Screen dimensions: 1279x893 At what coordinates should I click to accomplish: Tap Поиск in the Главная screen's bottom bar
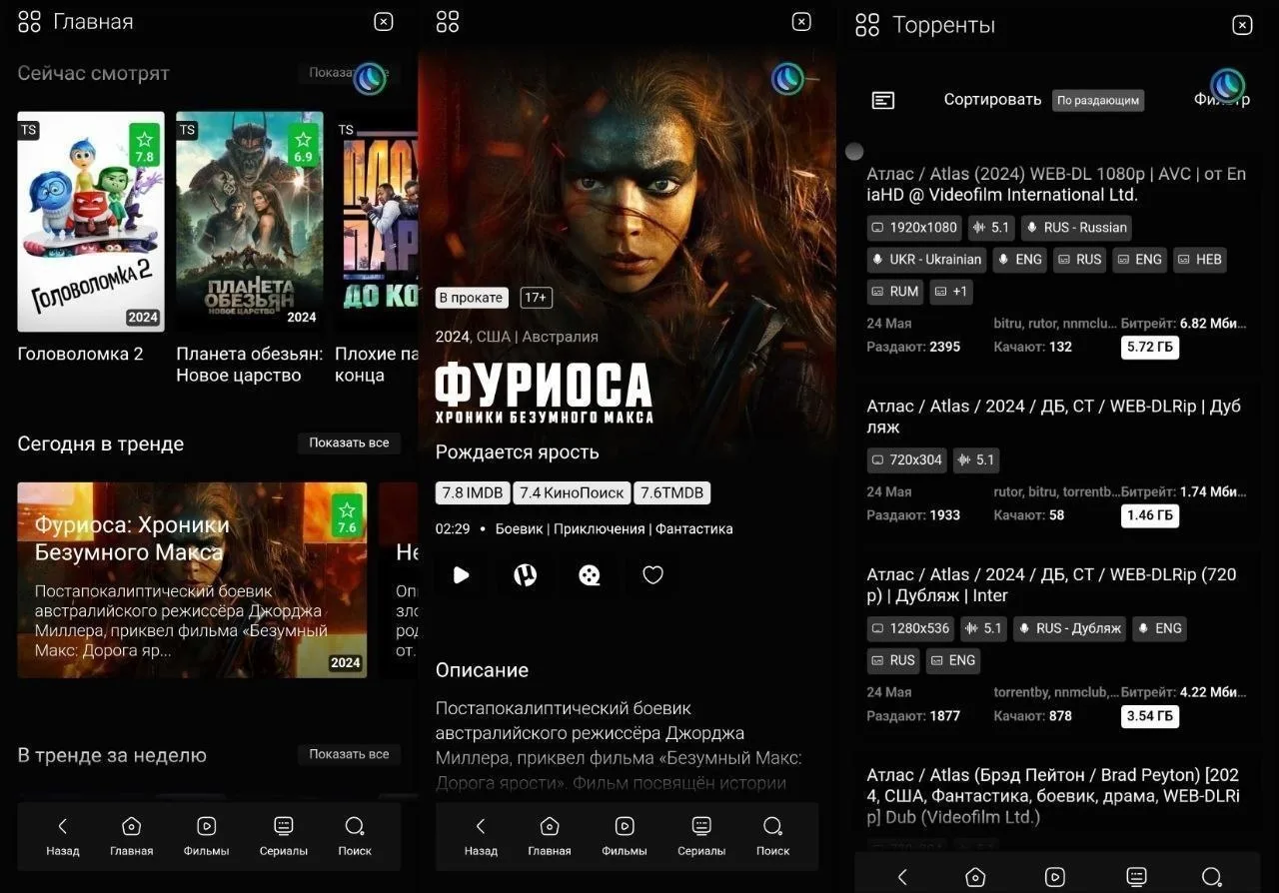pos(355,836)
